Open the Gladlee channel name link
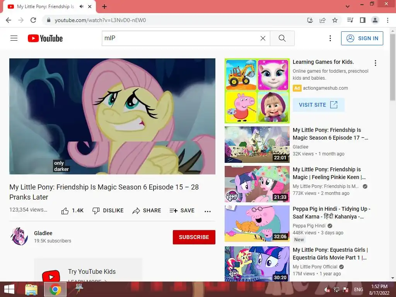The width and height of the screenshot is (396, 297). coord(43,233)
